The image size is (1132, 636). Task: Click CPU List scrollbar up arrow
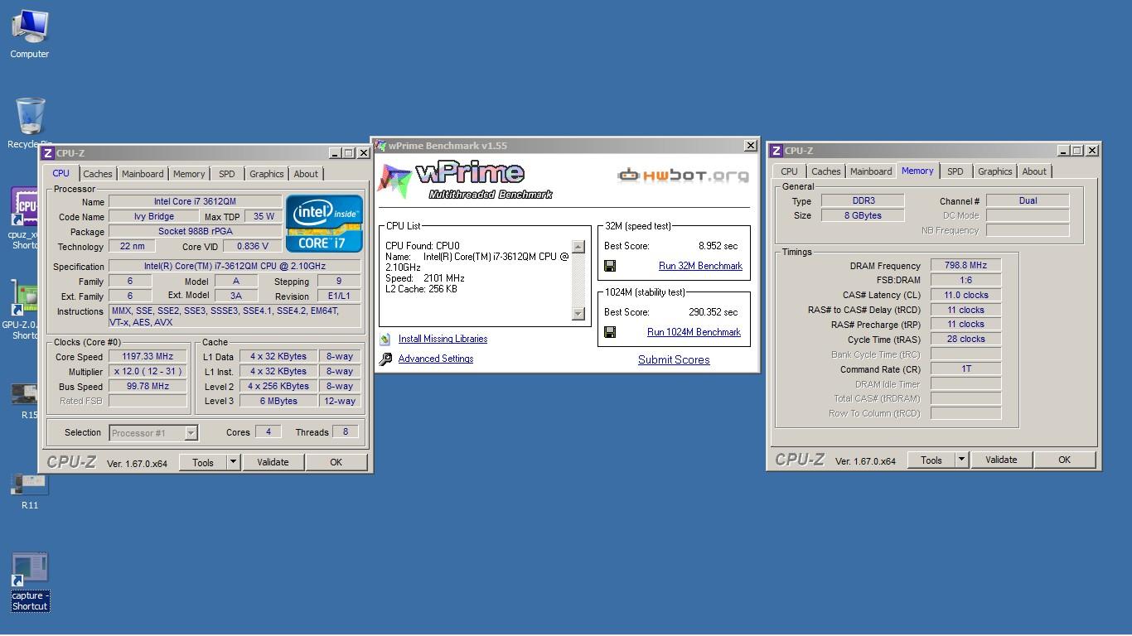(x=578, y=247)
